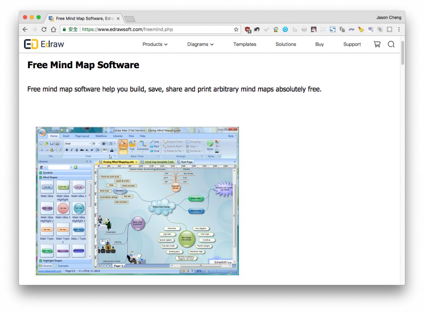Screen dimensions: 424x312
Task: Open the Templates page
Action: pos(245,44)
